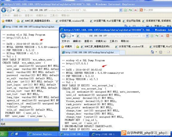This screenshot has width=172, height=137.
Task: Toggle compatibility view in rear window
Action: pos(125,10)
